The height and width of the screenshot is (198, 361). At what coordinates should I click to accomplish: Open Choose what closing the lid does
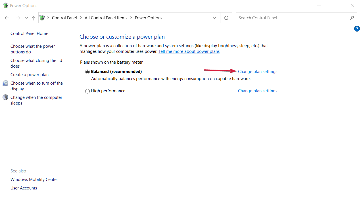point(36,63)
